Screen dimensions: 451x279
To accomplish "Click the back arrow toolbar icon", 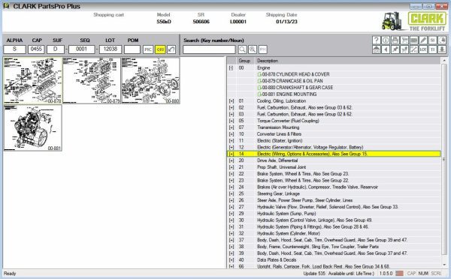I will click(386, 49).
